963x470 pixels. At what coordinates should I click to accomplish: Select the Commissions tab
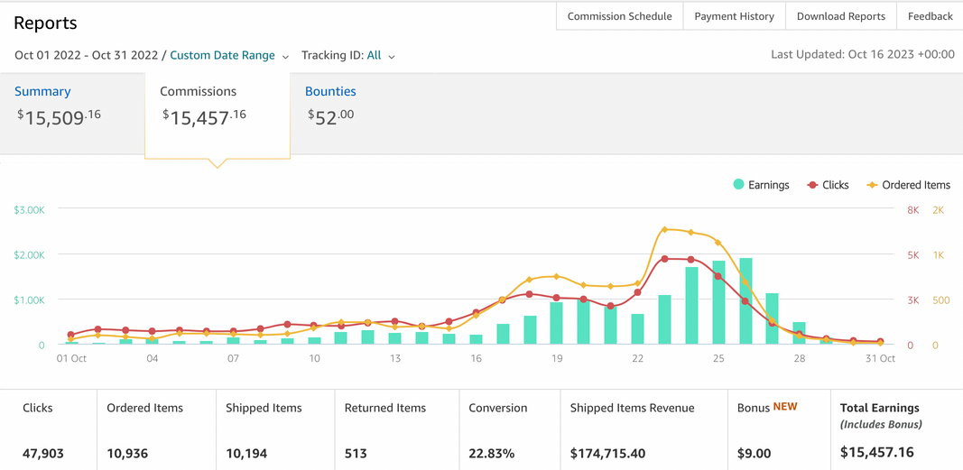(199, 91)
